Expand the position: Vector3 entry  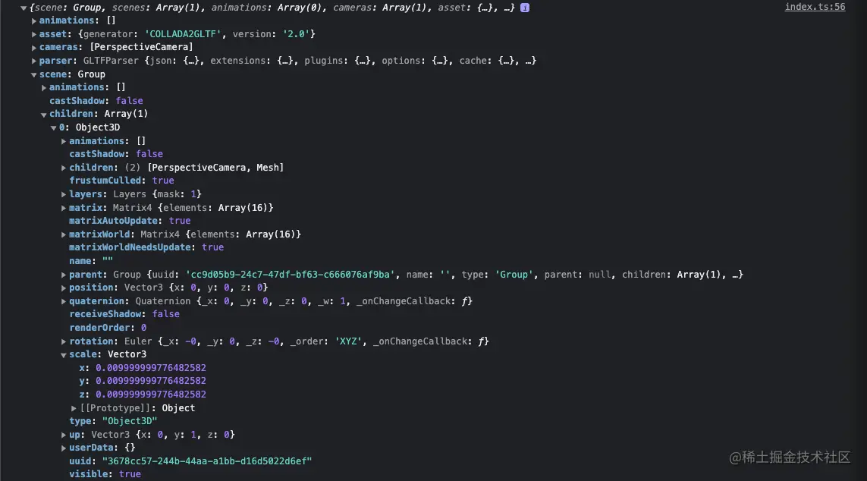[x=64, y=288]
